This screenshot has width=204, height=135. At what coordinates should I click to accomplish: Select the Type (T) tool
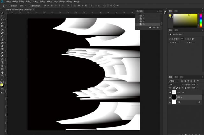tap(2, 62)
